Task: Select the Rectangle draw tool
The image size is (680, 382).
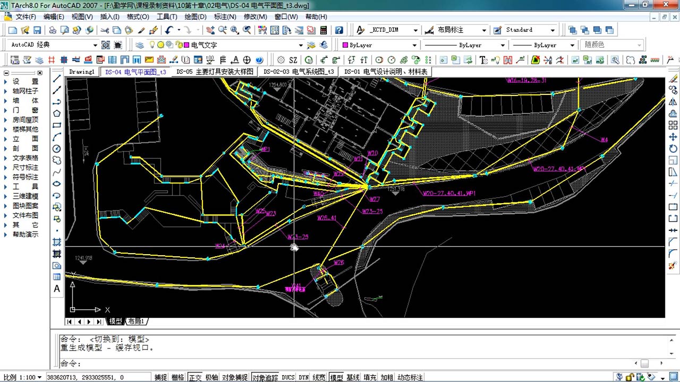Action: (x=57, y=125)
